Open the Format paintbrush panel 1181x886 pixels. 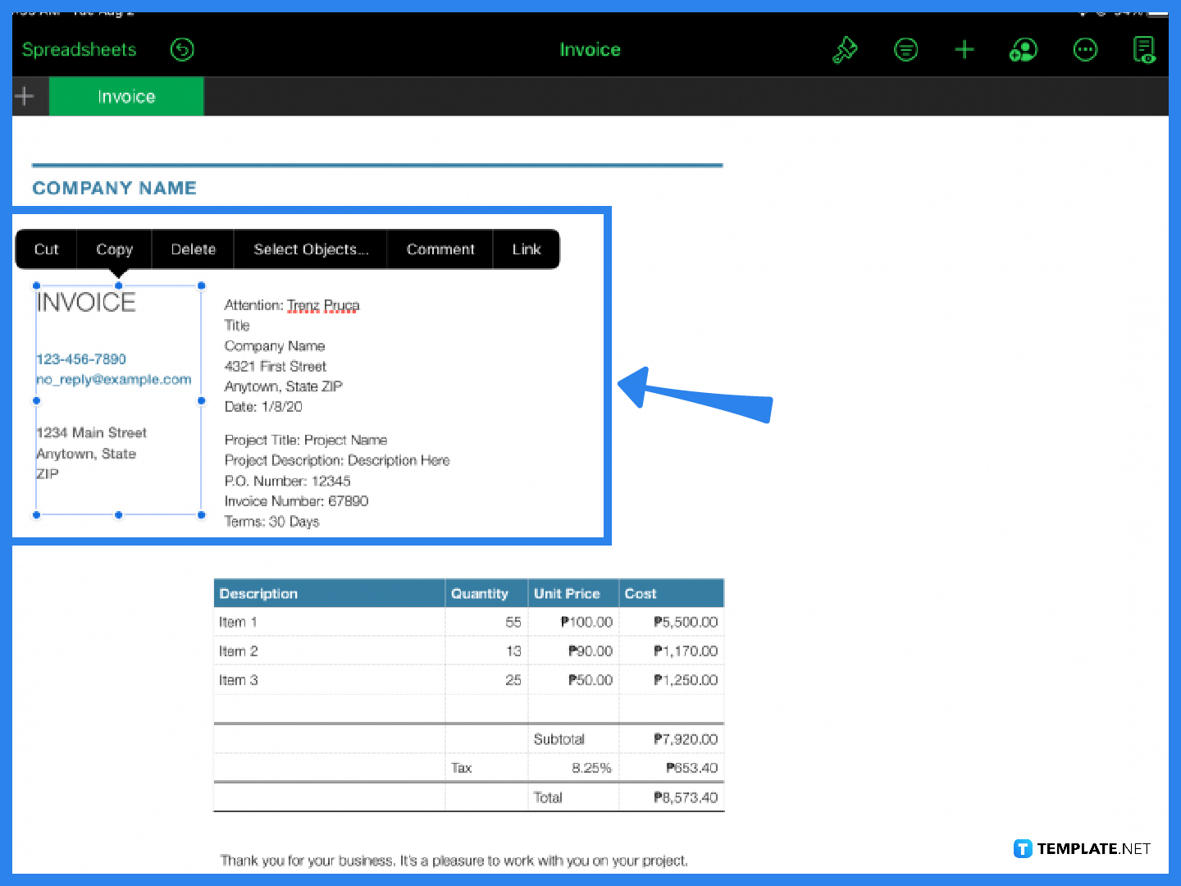tap(846, 49)
